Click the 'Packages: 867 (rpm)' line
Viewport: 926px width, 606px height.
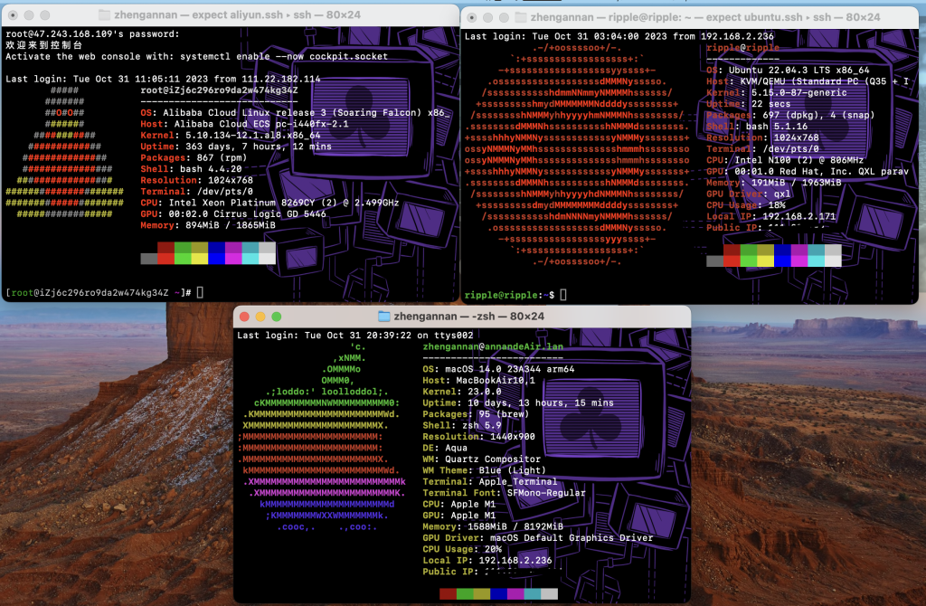(x=194, y=157)
